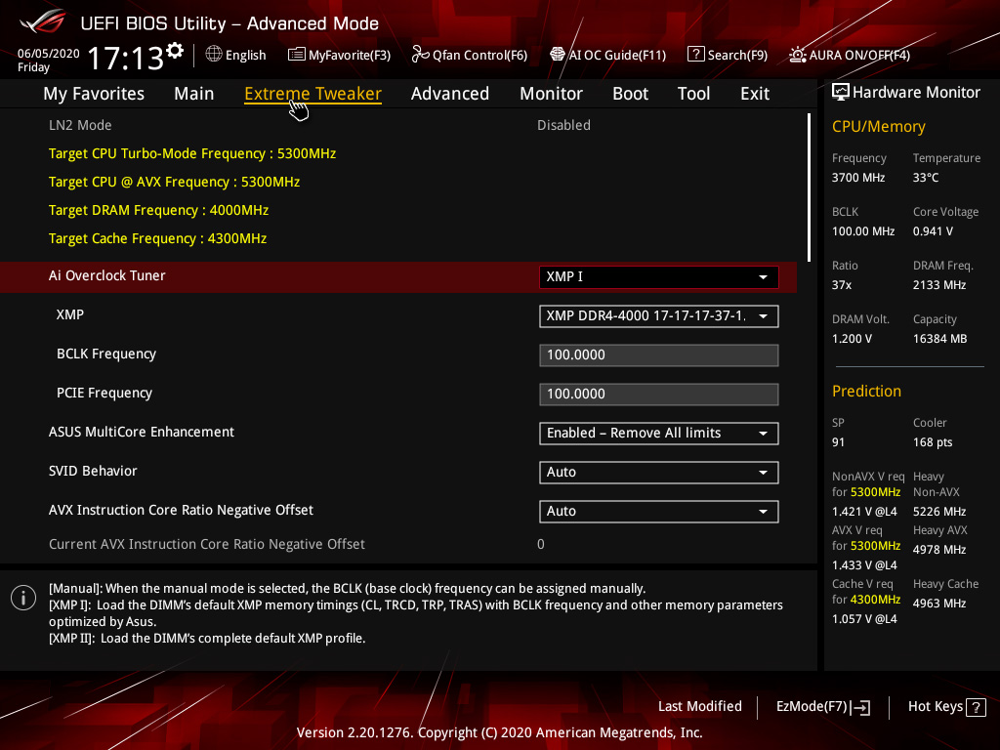Click Current AVX Instruction Core Ratio Negative Offset
Viewport: 1000px width, 750px height.
pos(207,544)
